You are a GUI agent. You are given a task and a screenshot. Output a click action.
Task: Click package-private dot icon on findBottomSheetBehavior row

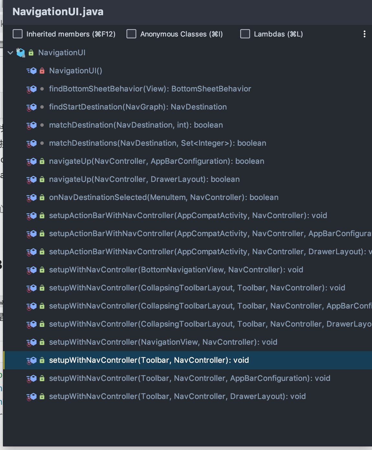point(42,89)
